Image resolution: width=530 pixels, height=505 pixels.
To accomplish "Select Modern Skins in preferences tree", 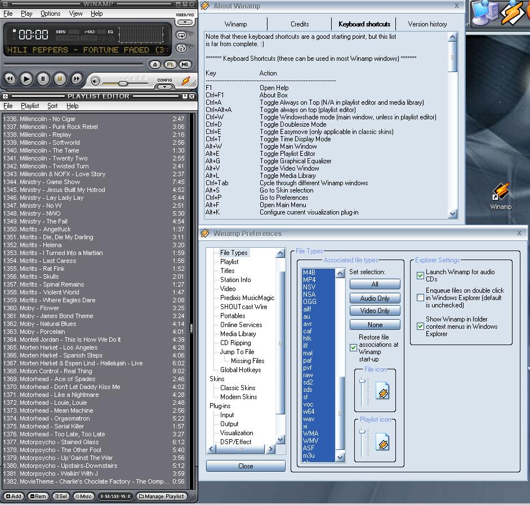I will click(x=238, y=397).
